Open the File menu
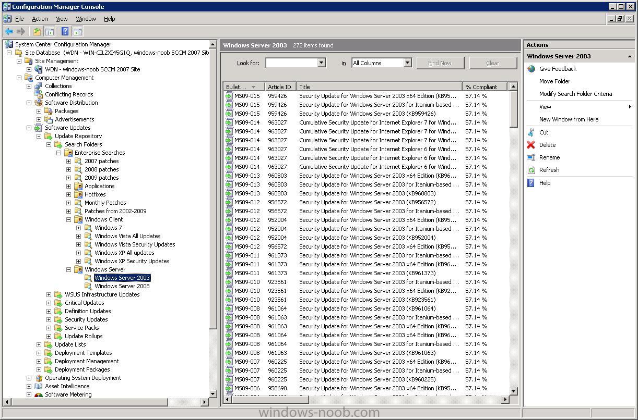 pyautogui.click(x=19, y=19)
